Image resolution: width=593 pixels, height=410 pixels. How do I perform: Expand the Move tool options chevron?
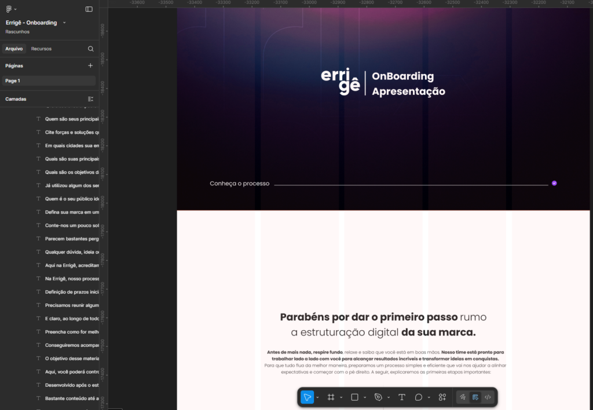coord(318,397)
